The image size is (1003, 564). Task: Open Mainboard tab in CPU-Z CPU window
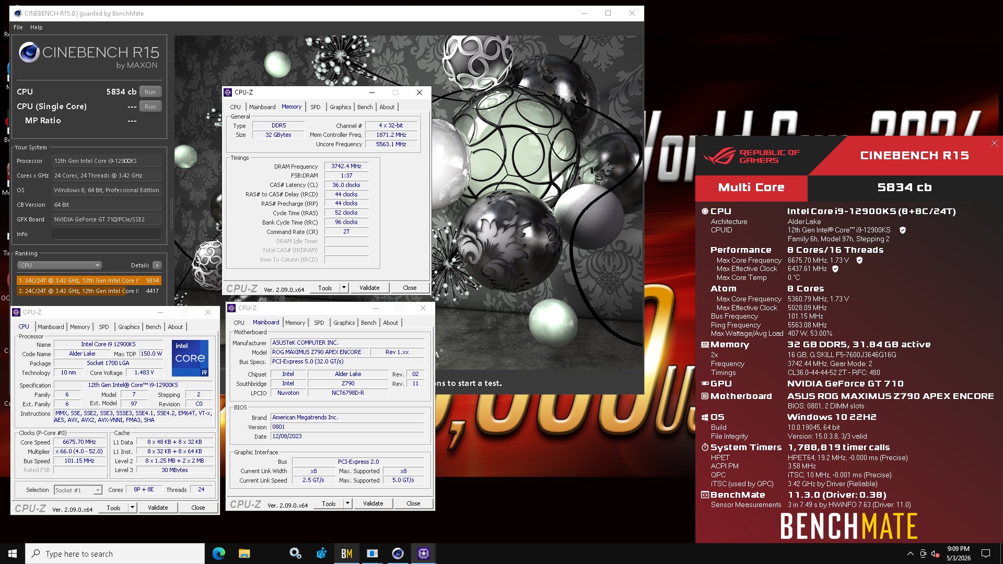51,327
